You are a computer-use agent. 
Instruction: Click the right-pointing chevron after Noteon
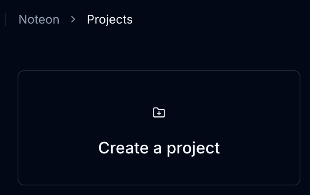73,19
